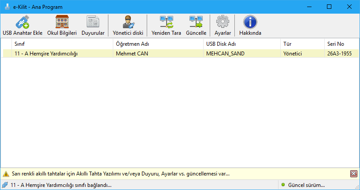This screenshot has height=190, width=360.
Task: Click green Güncel sürüm status indicator
Action: click(283, 185)
